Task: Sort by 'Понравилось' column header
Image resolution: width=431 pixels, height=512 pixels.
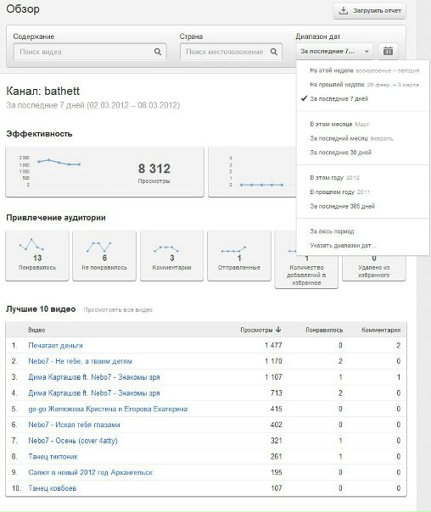Action: 324,330
